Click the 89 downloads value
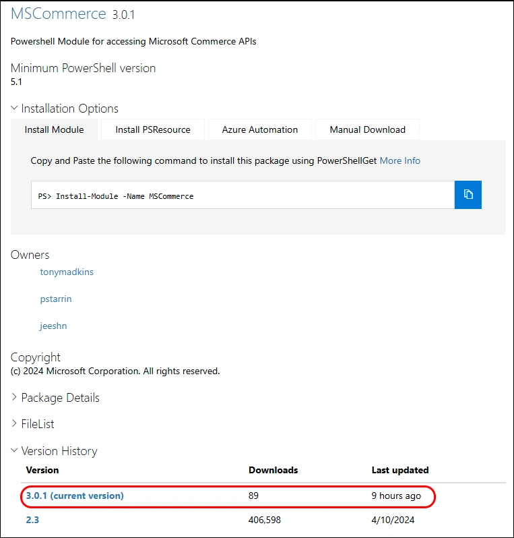 (253, 496)
